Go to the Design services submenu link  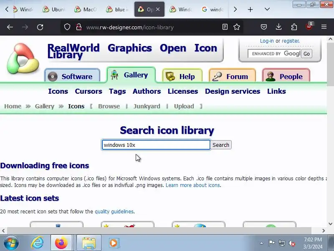pos(233,91)
